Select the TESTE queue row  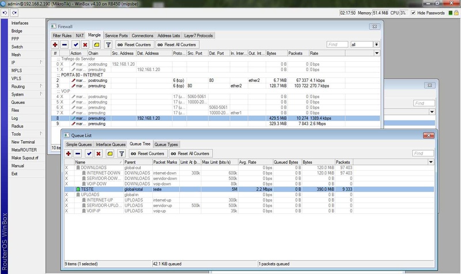[86, 189]
